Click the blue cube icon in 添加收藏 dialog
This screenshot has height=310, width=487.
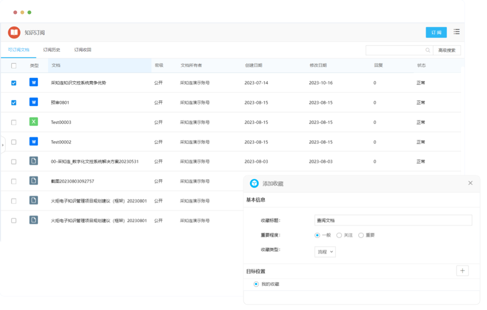(x=254, y=183)
